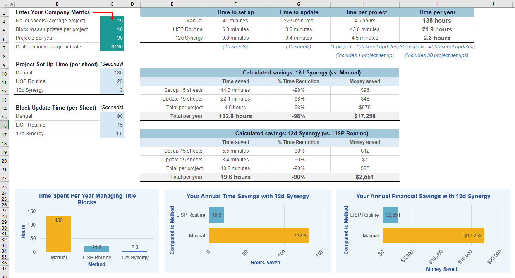
Task: Select the blue $2,551 money saved bar
Action: click(390, 215)
